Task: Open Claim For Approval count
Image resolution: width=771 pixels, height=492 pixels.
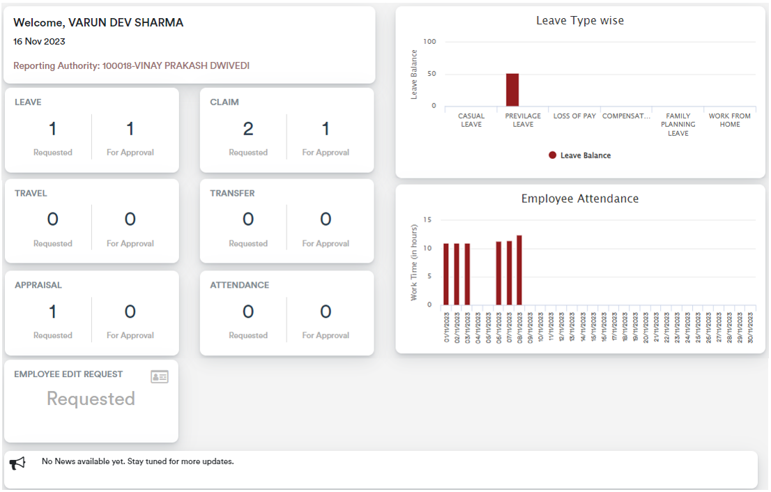Action: coord(326,129)
